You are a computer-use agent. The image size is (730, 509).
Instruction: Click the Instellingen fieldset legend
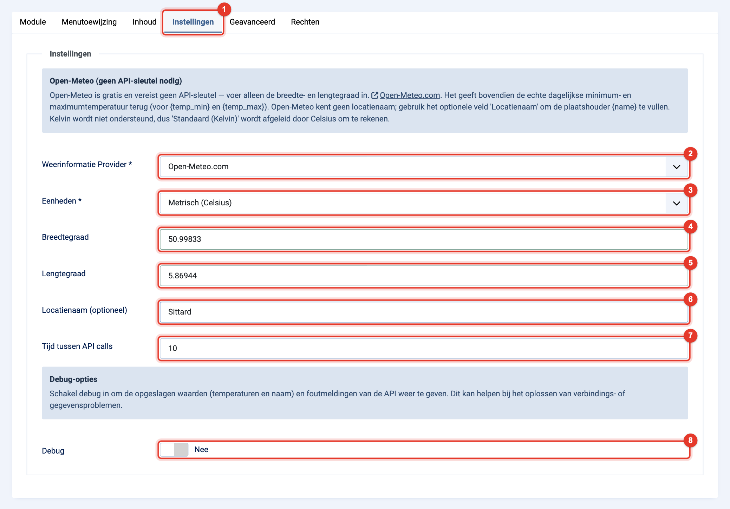pyautogui.click(x=70, y=54)
